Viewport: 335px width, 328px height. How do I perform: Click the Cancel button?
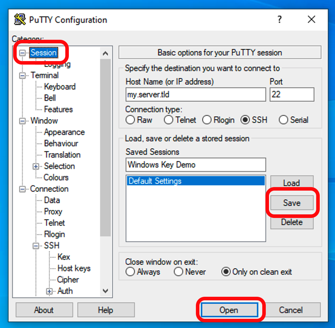click(x=291, y=310)
